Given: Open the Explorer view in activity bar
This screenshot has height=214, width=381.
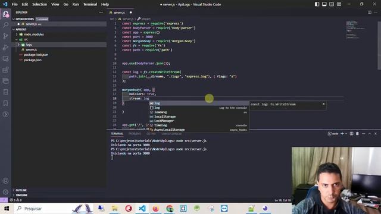Looking at the screenshot, I should (x=5, y=14).
